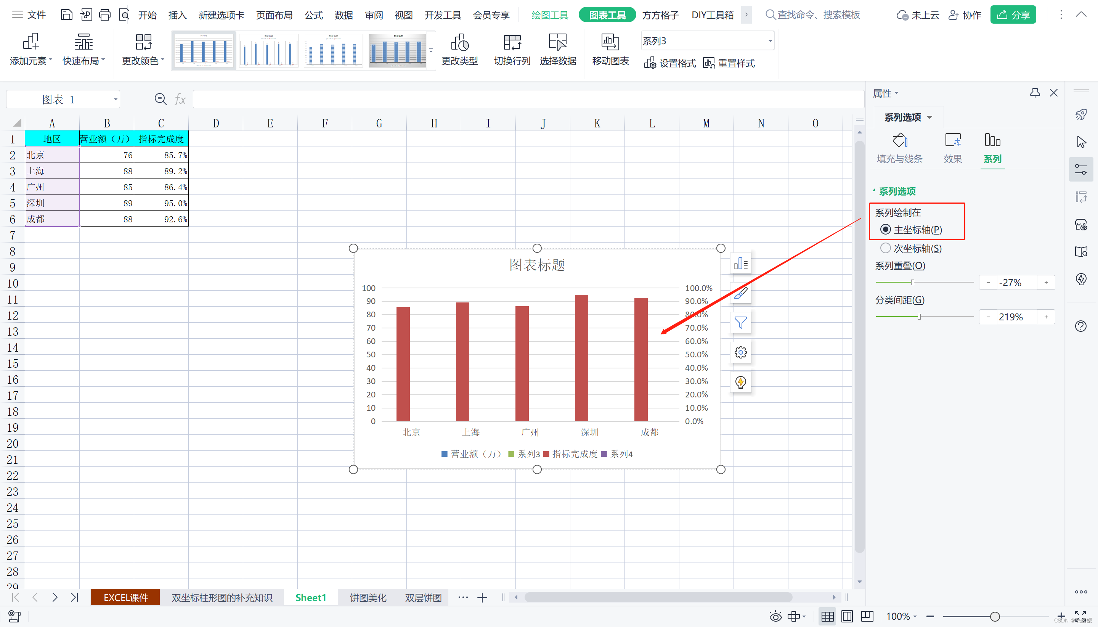The width and height of the screenshot is (1098, 627).
Task: Click the green 分享 share button
Action: tap(1013, 15)
